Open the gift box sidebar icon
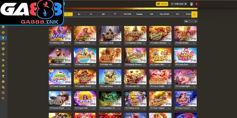Viewport: 237px width, 118px height. (3, 71)
